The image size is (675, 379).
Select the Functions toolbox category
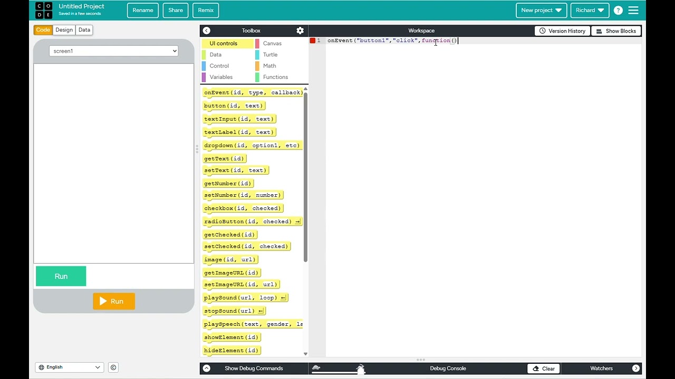(275, 77)
